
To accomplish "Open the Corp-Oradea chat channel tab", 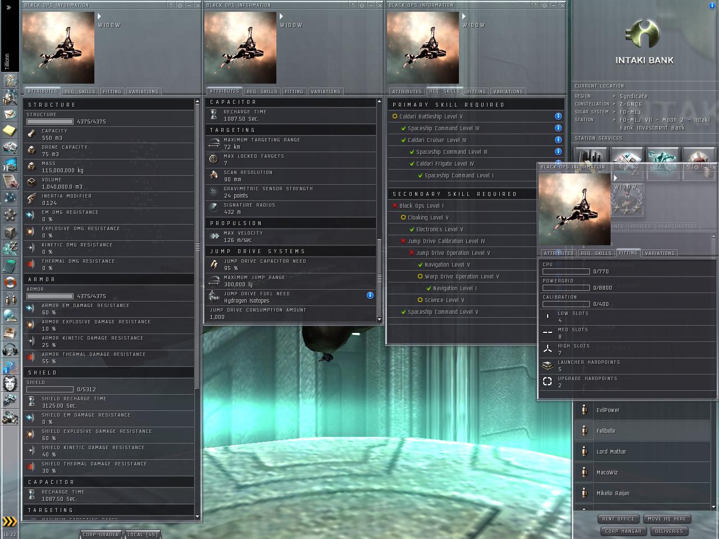I will coord(101,535).
